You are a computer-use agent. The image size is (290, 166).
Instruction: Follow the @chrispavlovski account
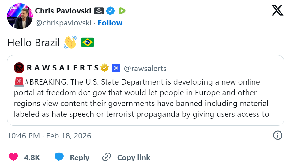tap(110, 23)
